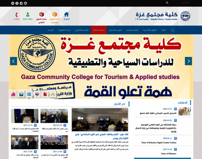The width and height of the screenshot is (202, 159).
Task: Click calendar icon beside 2021-12-19
Action: tap(35, 125)
